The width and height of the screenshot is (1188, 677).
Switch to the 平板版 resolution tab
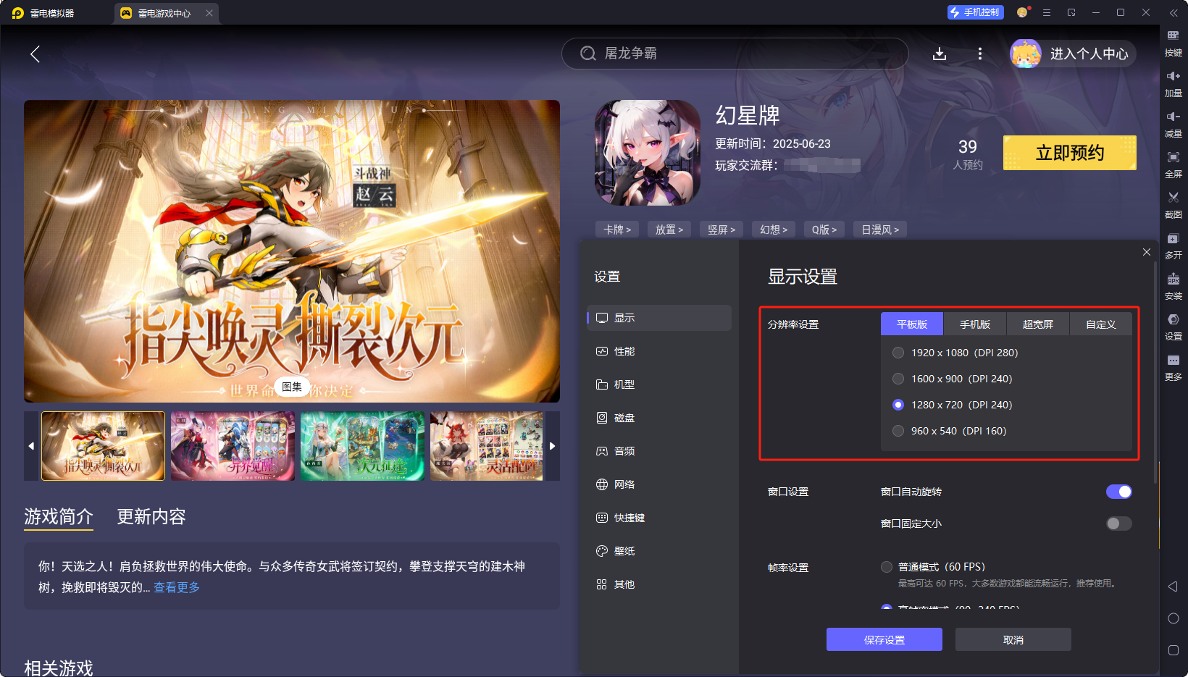(912, 324)
